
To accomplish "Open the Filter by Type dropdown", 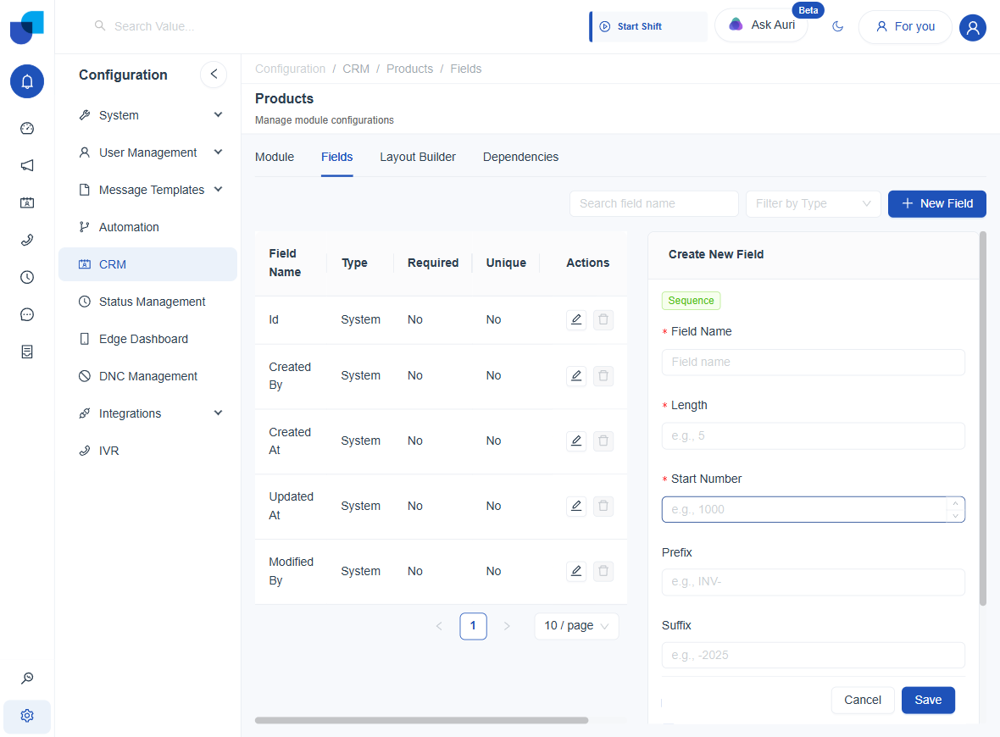I will coord(814,203).
